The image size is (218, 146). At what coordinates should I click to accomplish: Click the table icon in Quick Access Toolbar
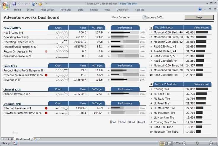pos(33,4)
